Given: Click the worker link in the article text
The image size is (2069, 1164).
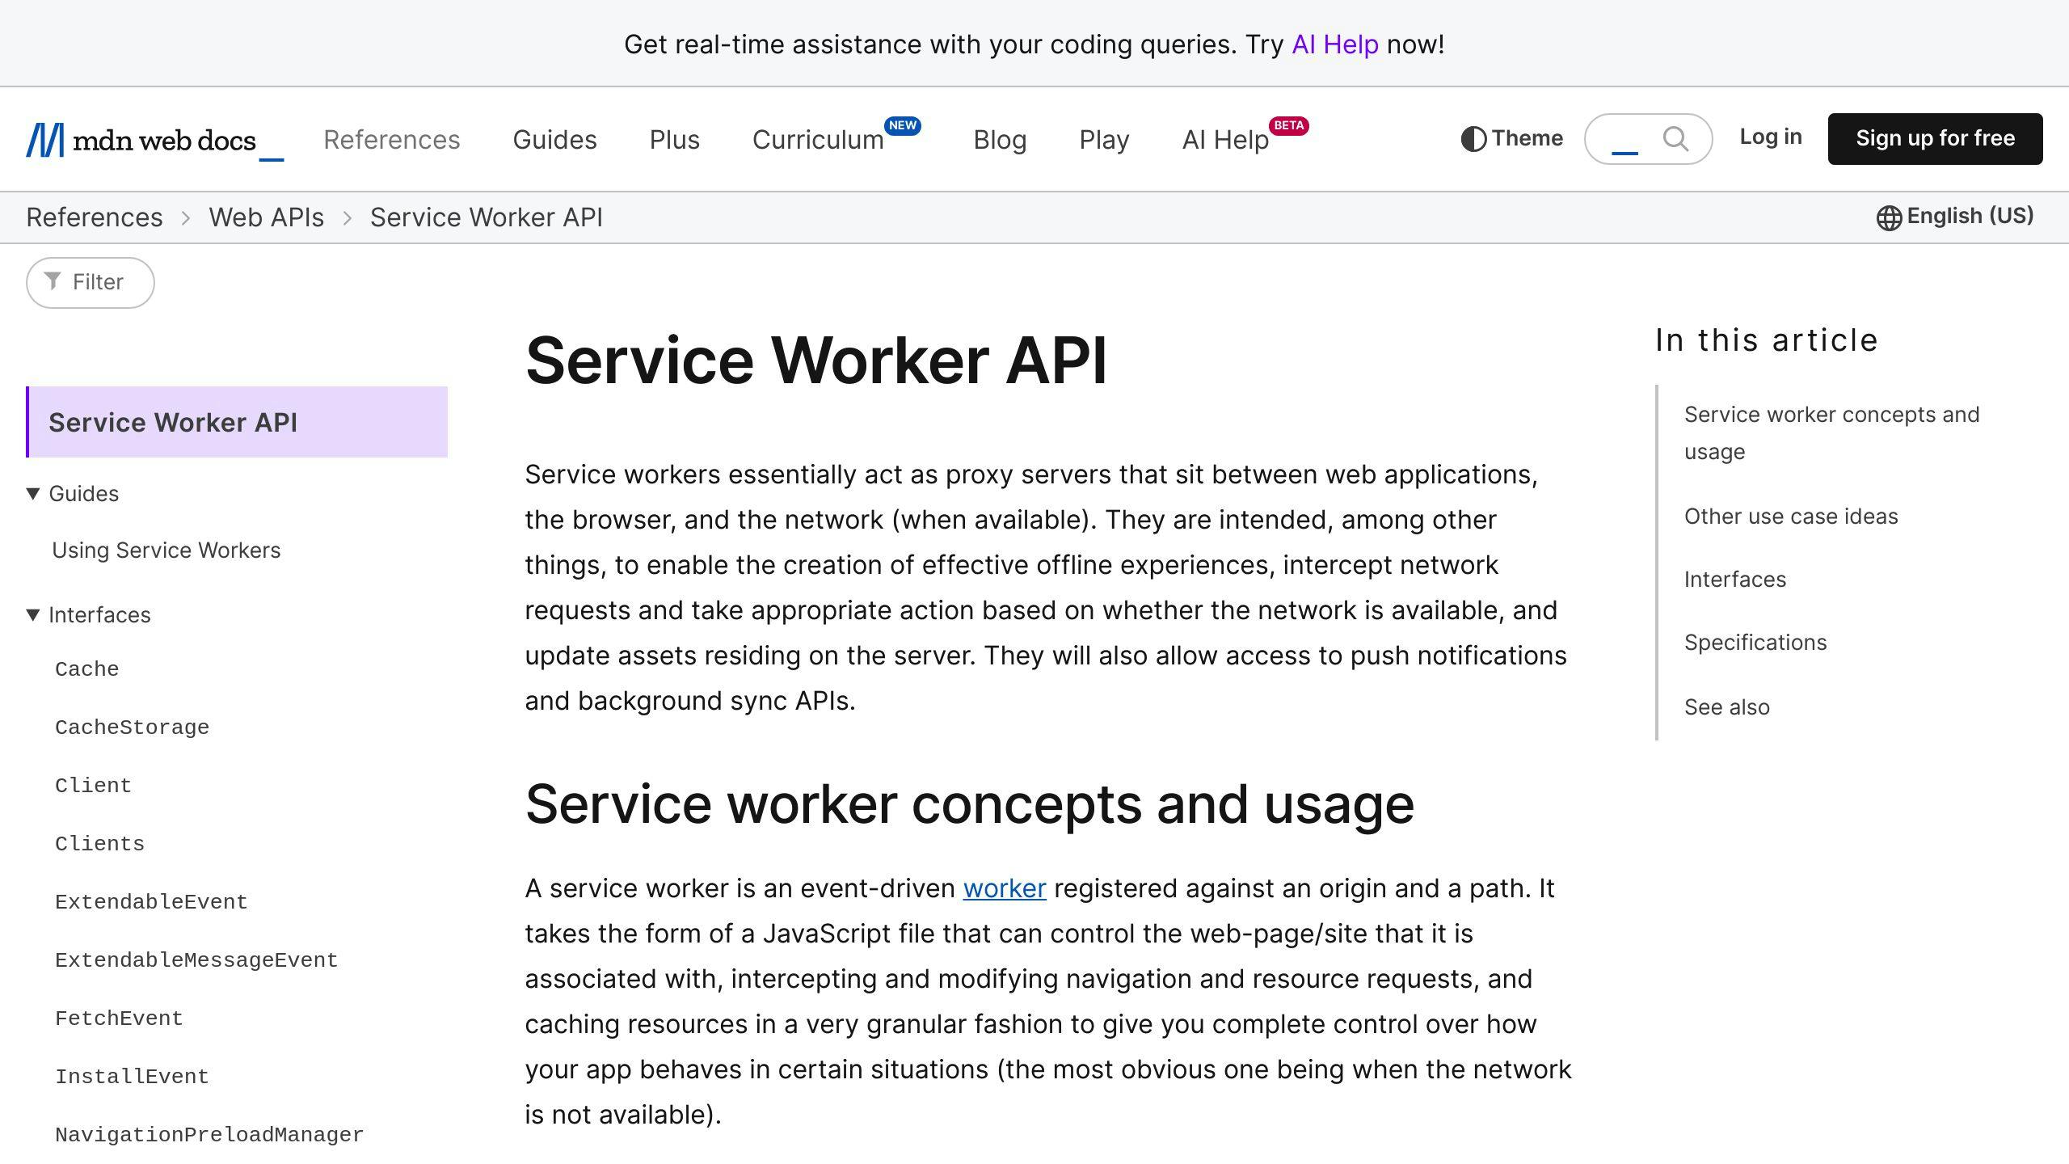Looking at the screenshot, I should coord(1005,888).
